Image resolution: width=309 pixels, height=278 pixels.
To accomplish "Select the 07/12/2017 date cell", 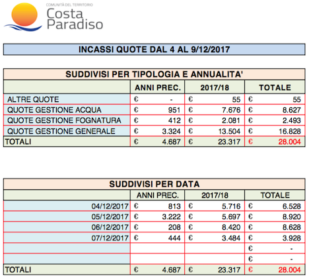I will coord(67,238).
